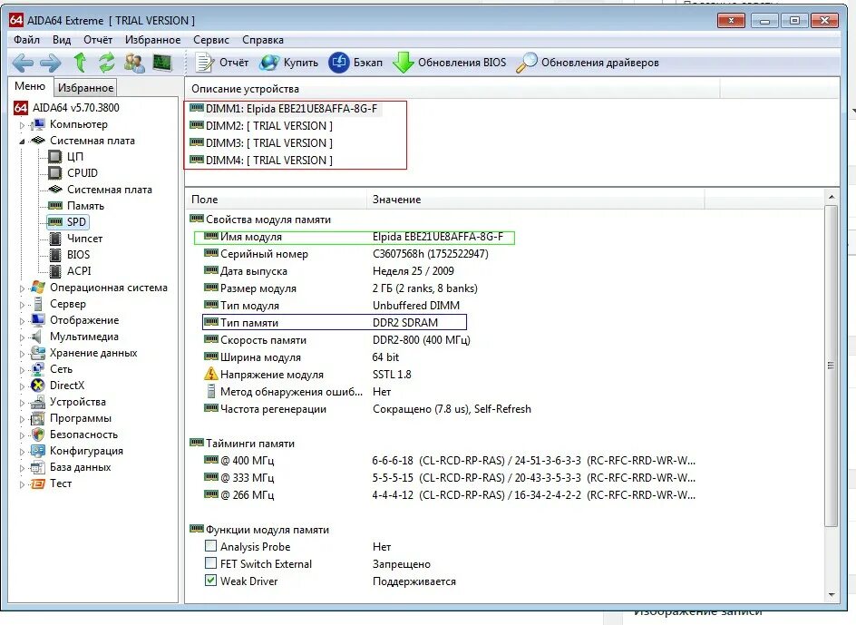Toggle the Weak Driver checkbox
Image resolution: width=856 pixels, height=625 pixels.
click(x=210, y=581)
